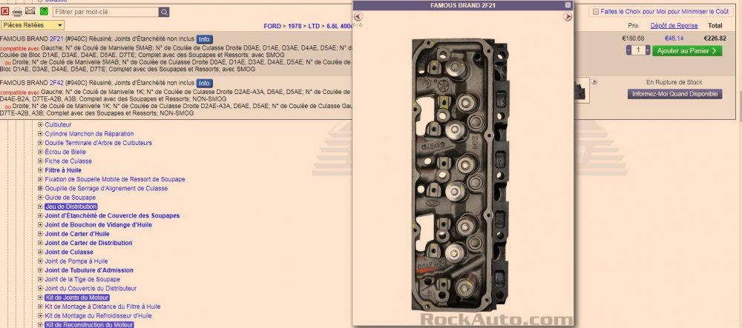Decrease quantity with minus button
This screenshot has height=328, width=742.
point(628,50)
